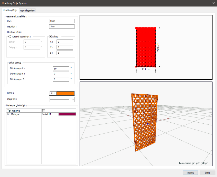Click the orange 3D panel model preview
The height and width of the screenshot is (177, 217).
[x=145, y=121]
